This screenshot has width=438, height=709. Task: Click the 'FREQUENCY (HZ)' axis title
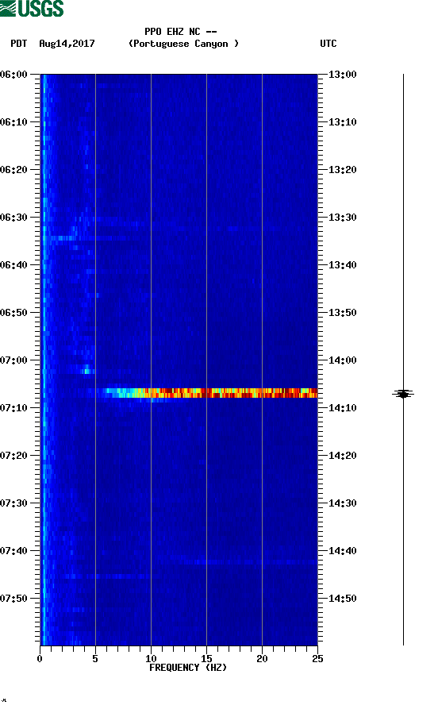coord(188,668)
